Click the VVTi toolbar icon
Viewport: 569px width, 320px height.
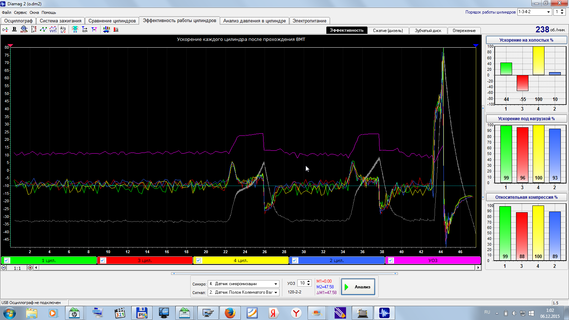coord(53,30)
